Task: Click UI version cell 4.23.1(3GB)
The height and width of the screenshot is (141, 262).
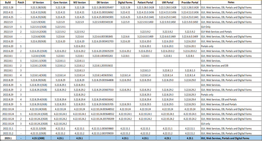Action: point(38,138)
